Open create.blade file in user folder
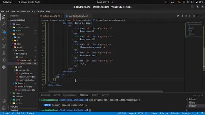Viewport: 205px width, 115px height. tap(26, 60)
